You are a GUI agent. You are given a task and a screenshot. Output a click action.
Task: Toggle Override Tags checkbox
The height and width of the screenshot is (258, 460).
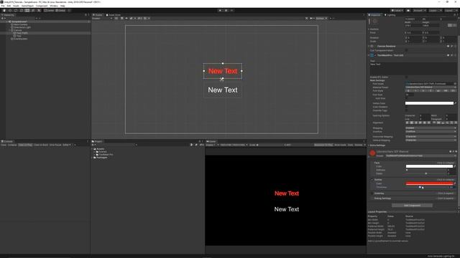coord(406,110)
